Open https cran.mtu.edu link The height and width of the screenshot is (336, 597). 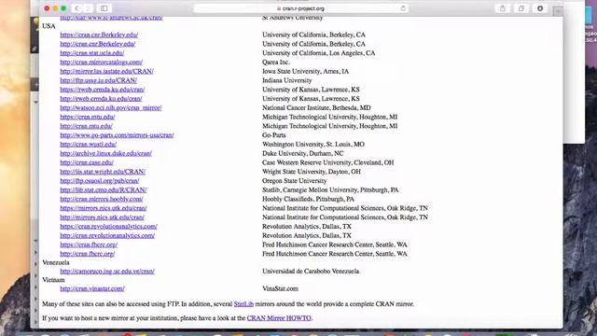pyautogui.click(x=88, y=117)
